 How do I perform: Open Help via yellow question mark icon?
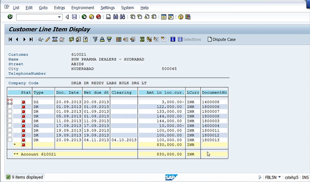point(180,17)
